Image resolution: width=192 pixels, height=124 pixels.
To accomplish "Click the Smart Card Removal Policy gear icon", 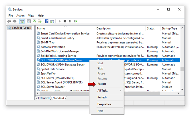I will click(x=38, y=38).
